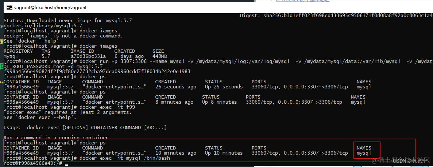Viewport: 433px width, 167px height.
Task: Click "'iamges' is not a docker command" error
Action: click(63, 36)
